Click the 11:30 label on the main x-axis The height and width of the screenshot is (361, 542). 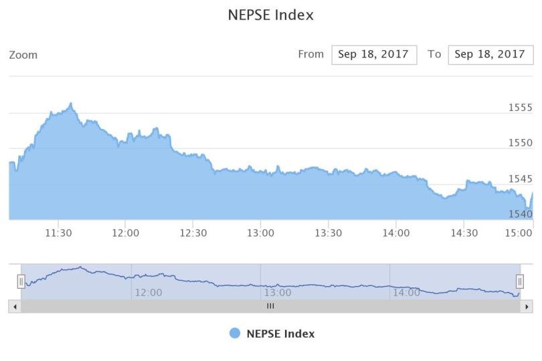pyautogui.click(x=58, y=233)
